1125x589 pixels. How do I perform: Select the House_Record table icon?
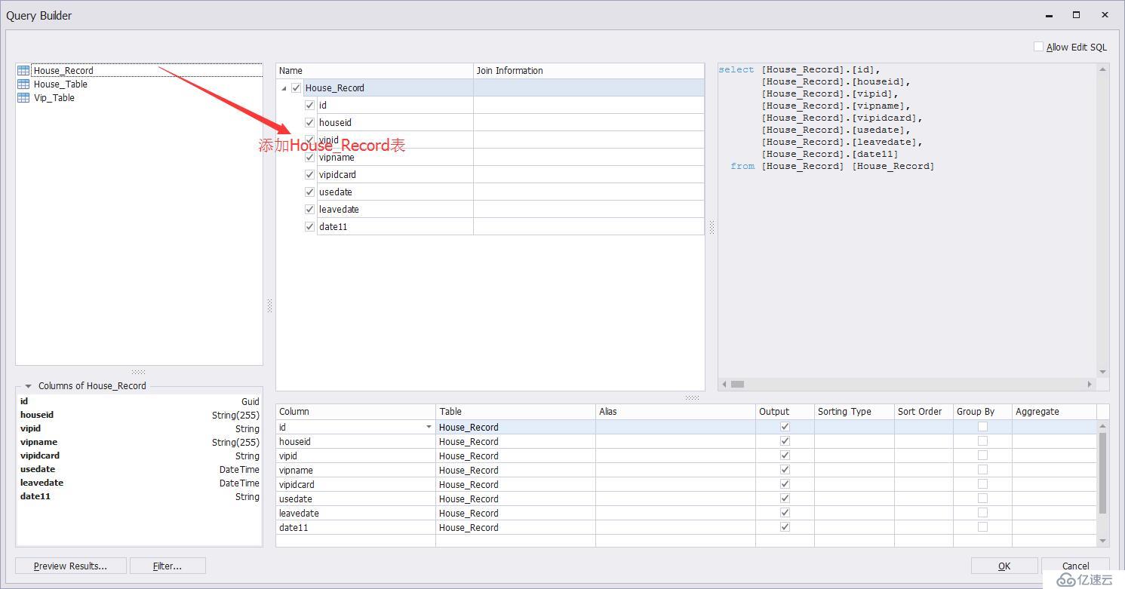pyautogui.click(x=23, y=70)
